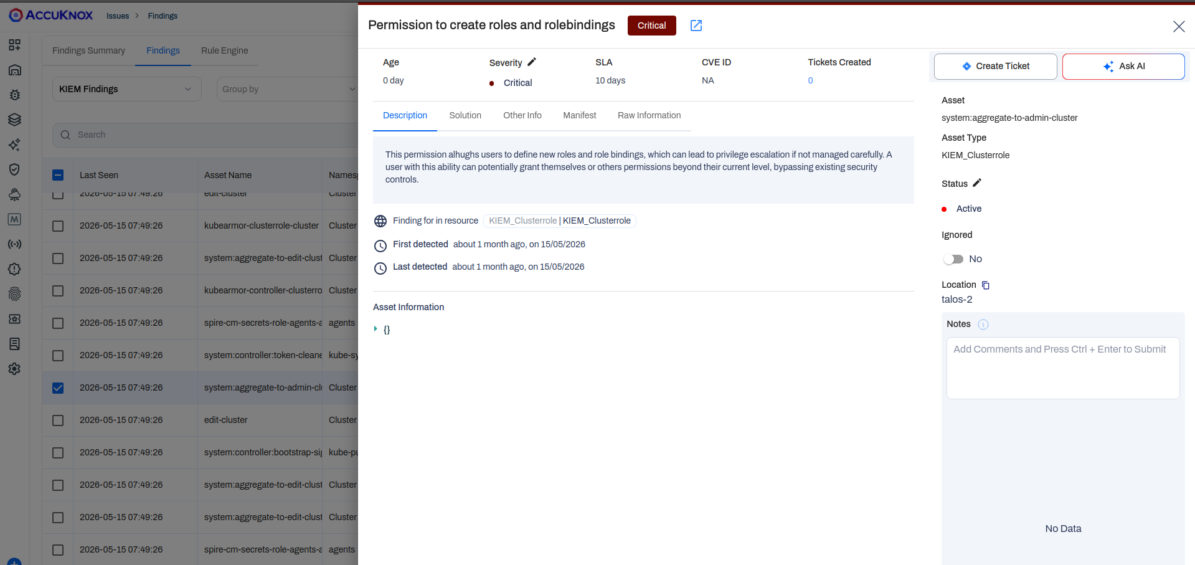Switch to the Raw Information tab
Image resolution: width=1195 pixels, height=565 pixels.
[649, 115]
